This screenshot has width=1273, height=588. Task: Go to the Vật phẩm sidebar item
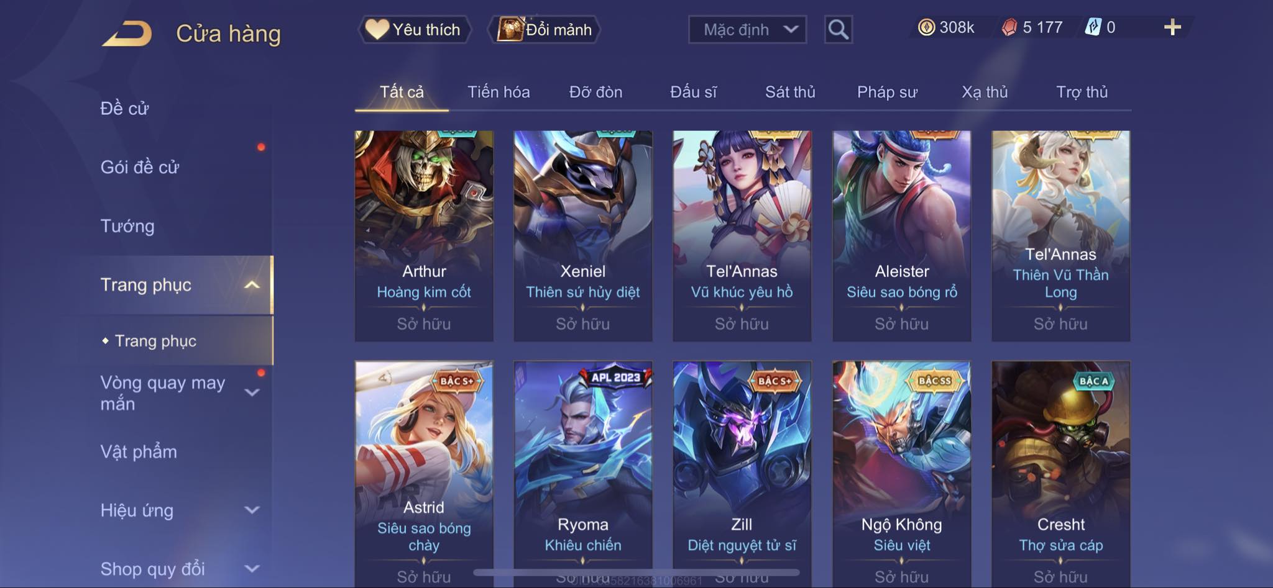tap(139, 451)
